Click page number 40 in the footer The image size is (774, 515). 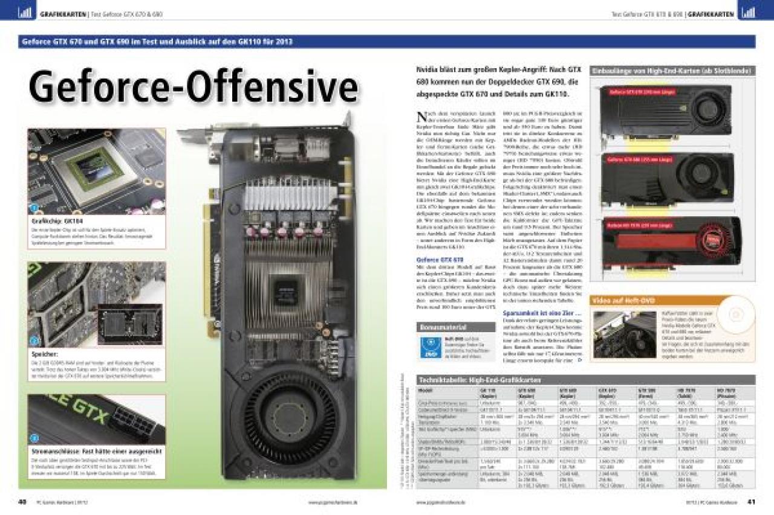[22, 502]
